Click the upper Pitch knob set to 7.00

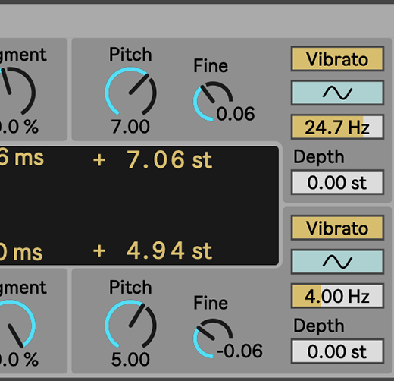click(x=130, y=92)
